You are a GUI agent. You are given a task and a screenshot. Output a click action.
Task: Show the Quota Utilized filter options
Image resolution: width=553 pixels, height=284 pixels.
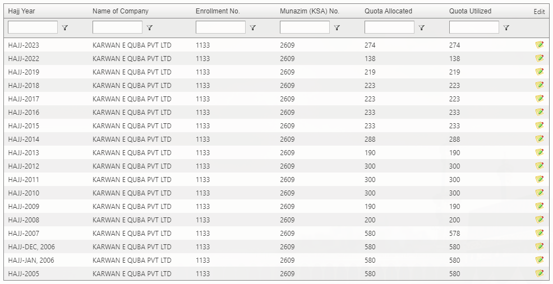click(x=506, y=27)
